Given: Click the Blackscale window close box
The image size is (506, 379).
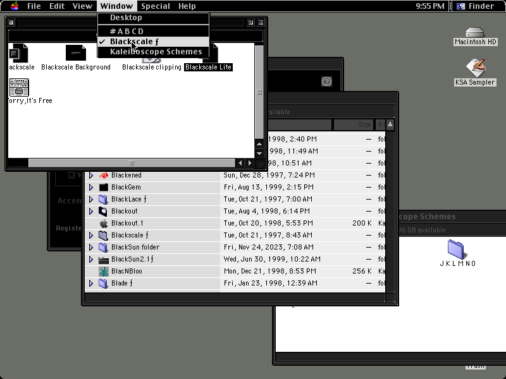Looking at the screenshot, I should [x=11, y=22].
